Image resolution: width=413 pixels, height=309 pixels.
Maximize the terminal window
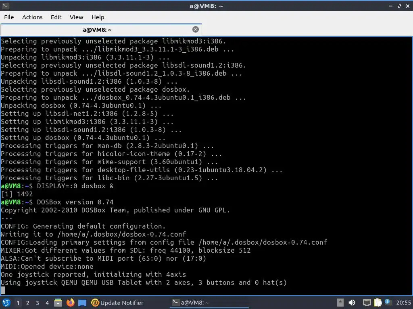pyautogui.click(x=399, y=6)
